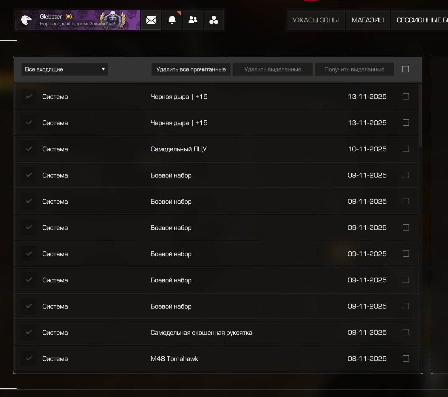The height and width of the screenshot is (397, 448).
Task: Click the Удалить выделенные button
Action: pos(273,69)
